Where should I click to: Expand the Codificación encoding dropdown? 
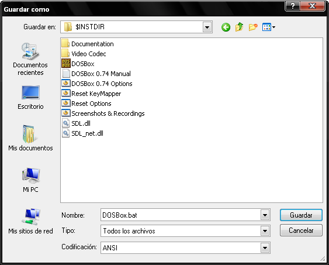coord(265,248)
